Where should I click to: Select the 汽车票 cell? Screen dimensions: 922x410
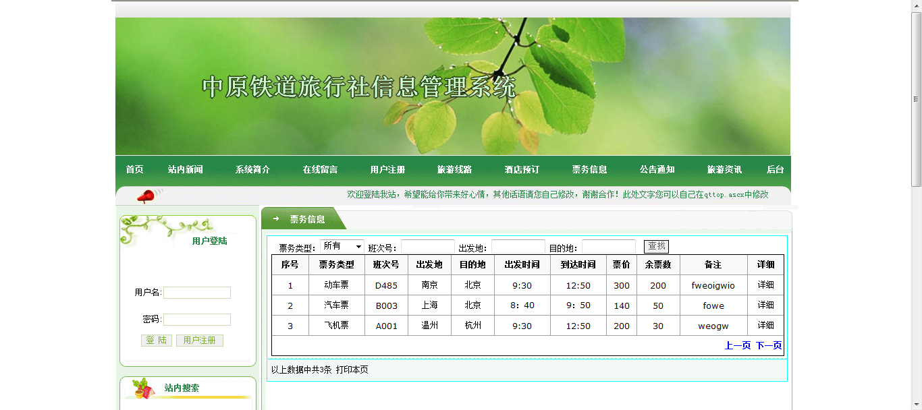[337, 305]
